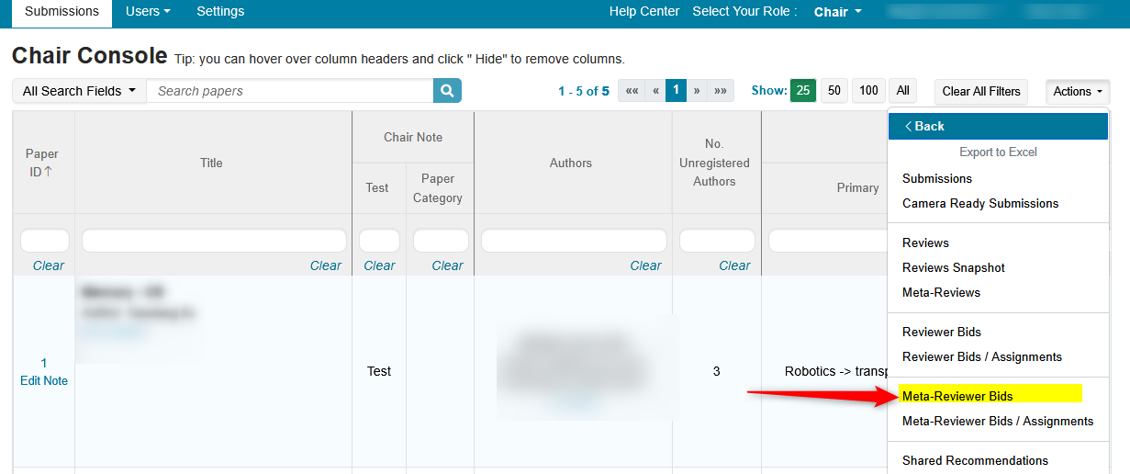
Task: Click the magnifying glass search button
Action: click(447, 91)
